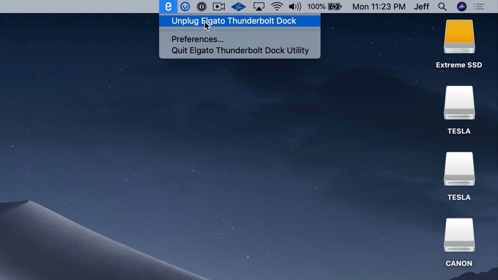Choose Unplug Elgato Thunderbolt Dock

pos(240,21)
